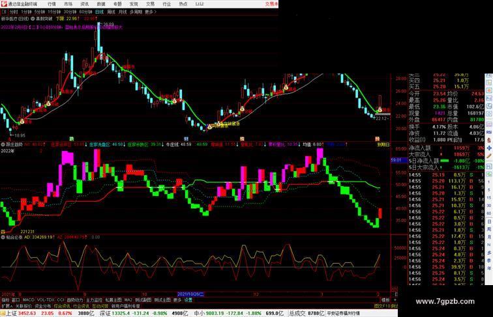Click the RSI icon in right sidebar
The image size is (493, 317).
[x=489, y=132]
